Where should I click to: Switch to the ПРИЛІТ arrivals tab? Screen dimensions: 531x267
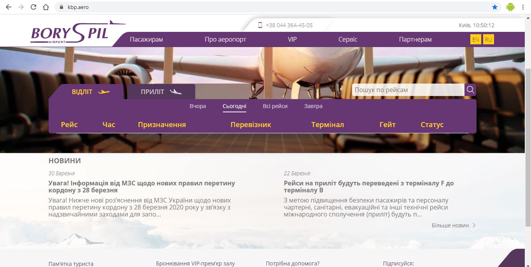(x=161, y=92)
